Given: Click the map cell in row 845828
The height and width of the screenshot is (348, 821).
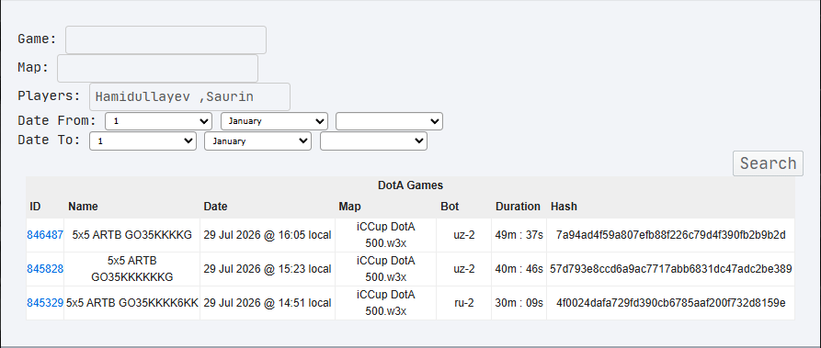Looking at the screenshot, I should [x=386, y=269].
